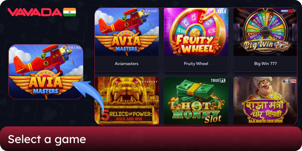
Task: Select Raja Mantri Chor Sipahi game tile
Action: tap(265, 101)
